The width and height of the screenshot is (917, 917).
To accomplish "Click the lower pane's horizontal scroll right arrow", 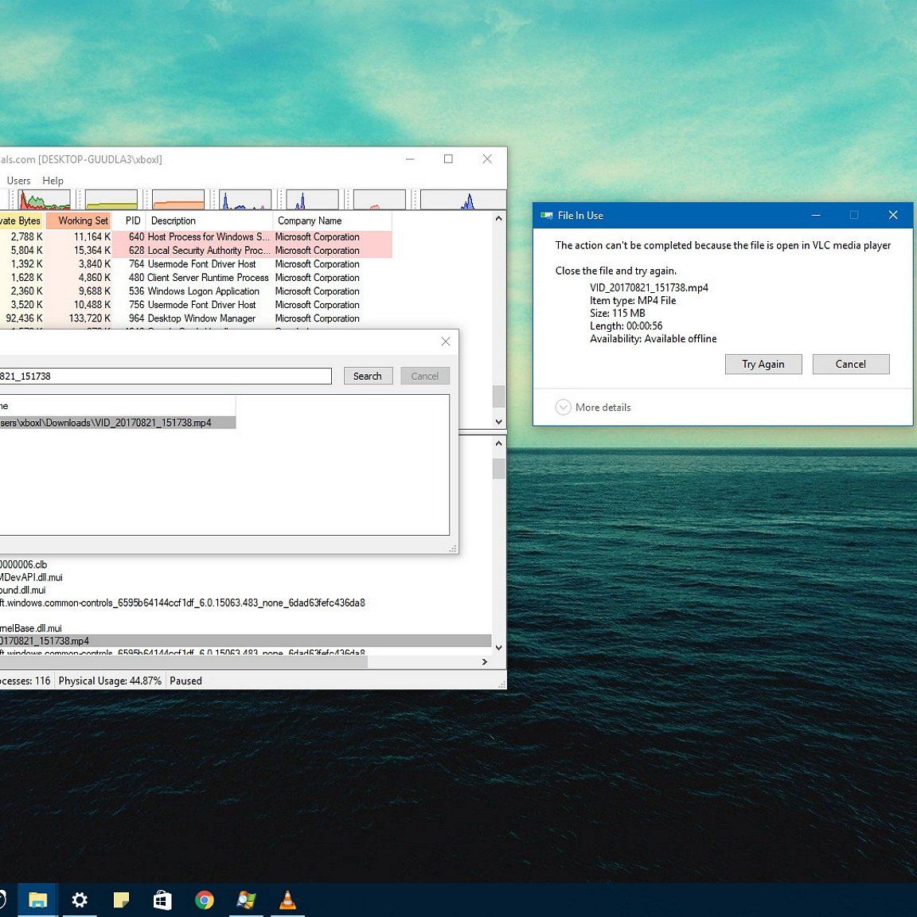I will click(484, 661).
